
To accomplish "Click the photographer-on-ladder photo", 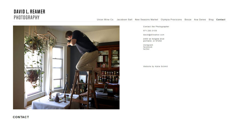I will coord(66,67).
